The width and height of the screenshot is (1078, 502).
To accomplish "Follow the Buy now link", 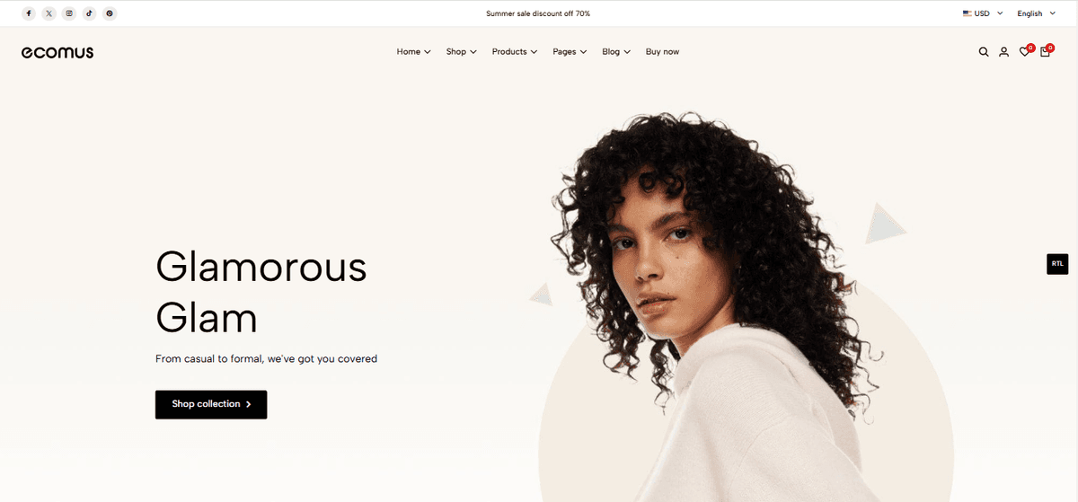I will tap(662, 52).
